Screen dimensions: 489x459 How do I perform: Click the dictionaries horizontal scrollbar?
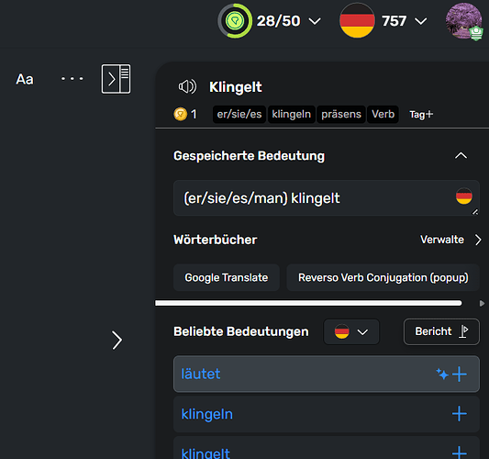pos(308,303)
